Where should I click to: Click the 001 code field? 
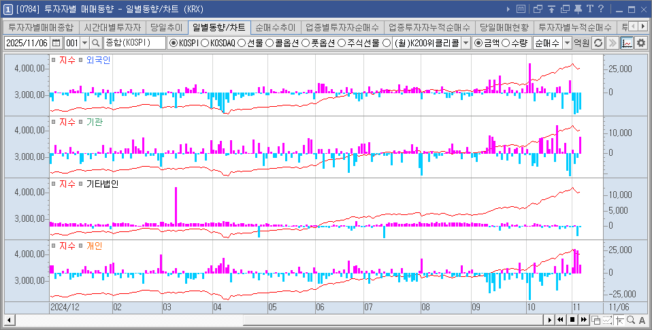(x=72, y=43)
